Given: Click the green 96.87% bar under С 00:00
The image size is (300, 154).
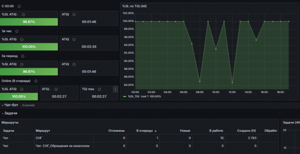Looking at the screenshot, I should 29,22.
